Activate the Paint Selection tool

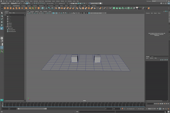click(2, 19)
